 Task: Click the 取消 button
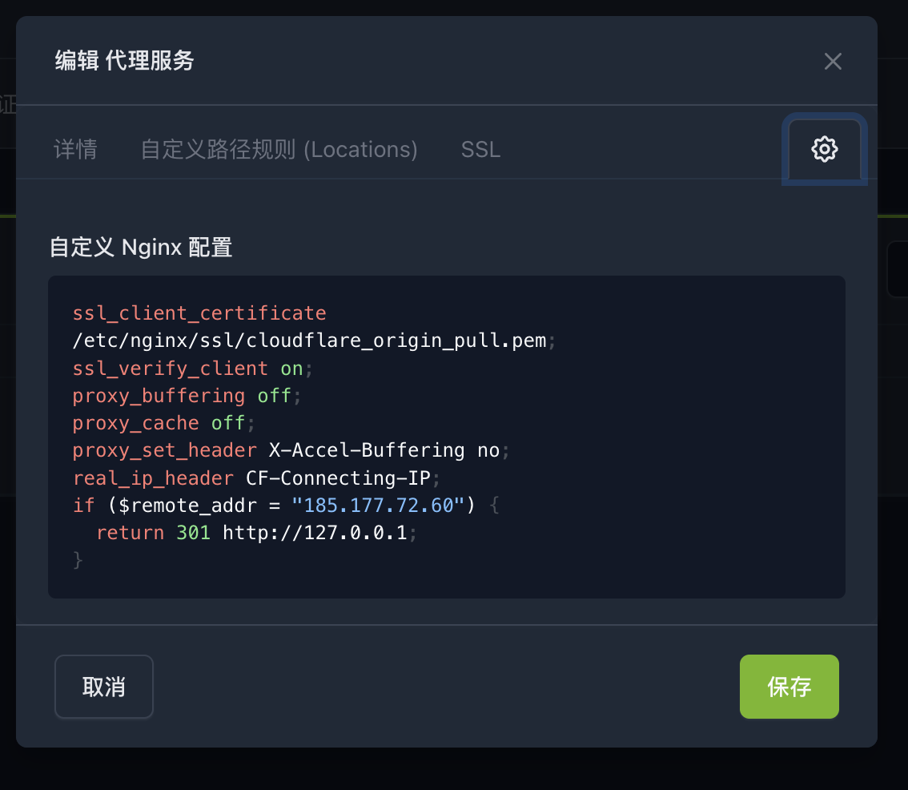pos(104,687)
